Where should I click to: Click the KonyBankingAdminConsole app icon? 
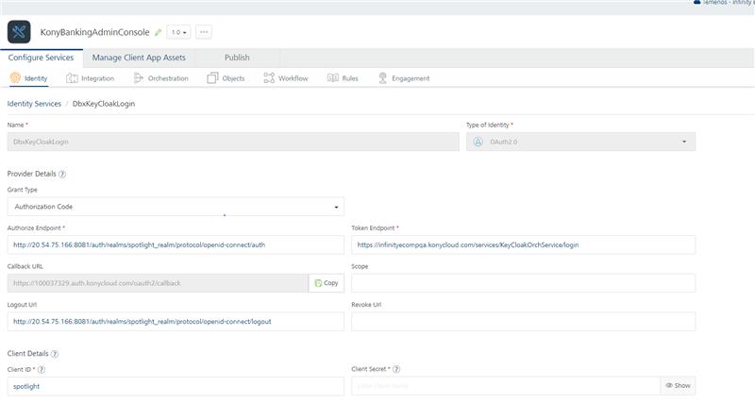click(x=19, y=32)
